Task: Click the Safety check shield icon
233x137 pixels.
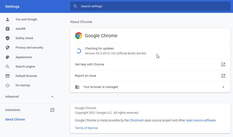Action: tap(8, 38)
